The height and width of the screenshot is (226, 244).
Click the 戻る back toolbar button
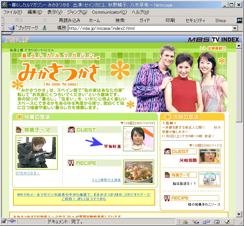click(x=19, y=20)
